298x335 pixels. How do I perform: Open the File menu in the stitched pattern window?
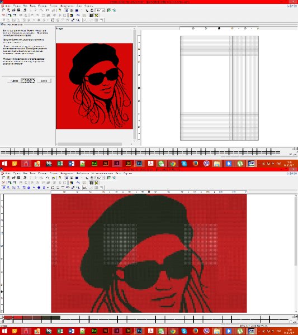[x=8, y=173]
